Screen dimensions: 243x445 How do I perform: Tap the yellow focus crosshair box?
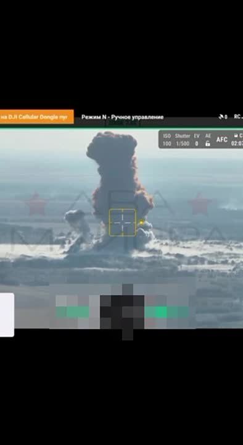123,222
